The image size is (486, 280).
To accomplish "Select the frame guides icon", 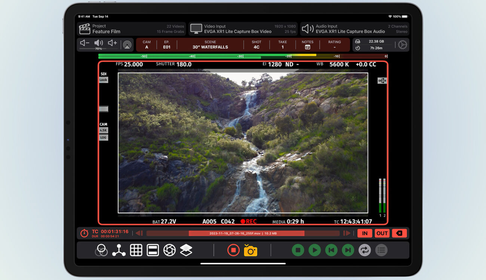I will (x=153, y=250).
